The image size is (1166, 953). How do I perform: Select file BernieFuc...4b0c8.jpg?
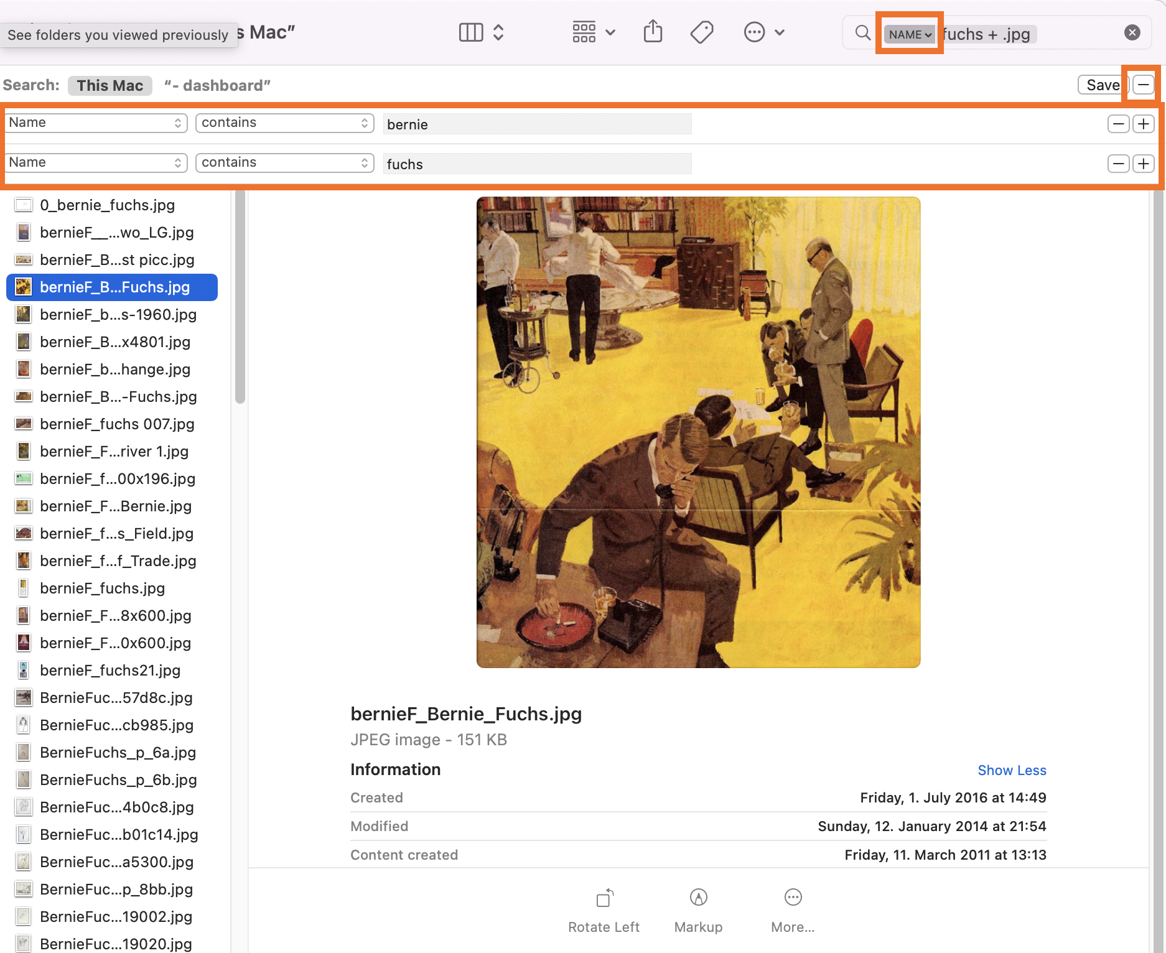point(112,807)
